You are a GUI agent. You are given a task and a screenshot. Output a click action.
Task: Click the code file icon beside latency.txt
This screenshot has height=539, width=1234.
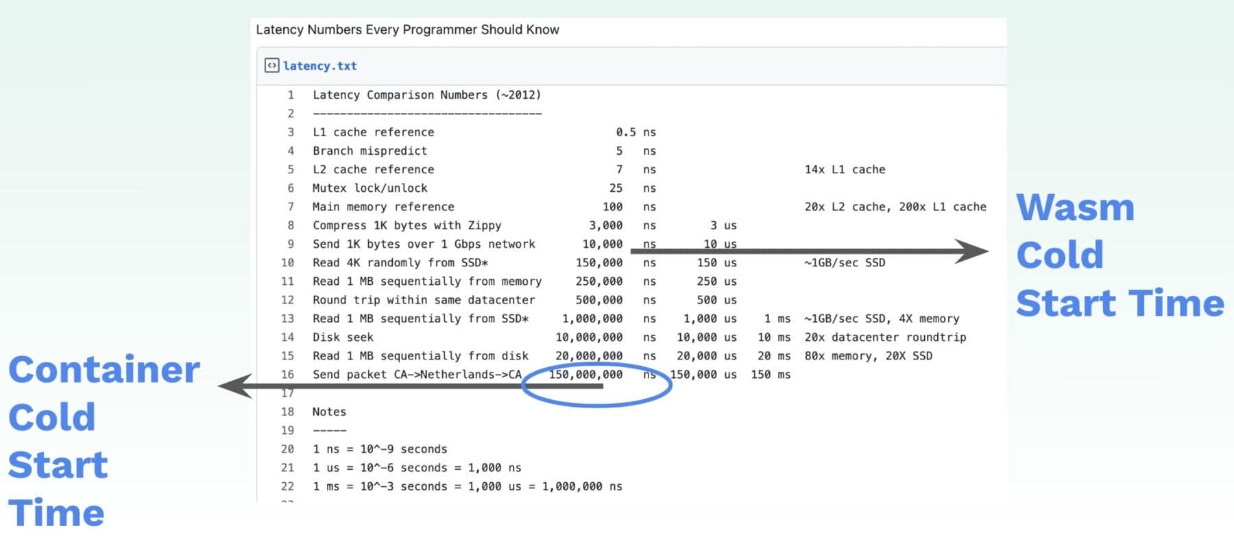[x=271, y=66]
